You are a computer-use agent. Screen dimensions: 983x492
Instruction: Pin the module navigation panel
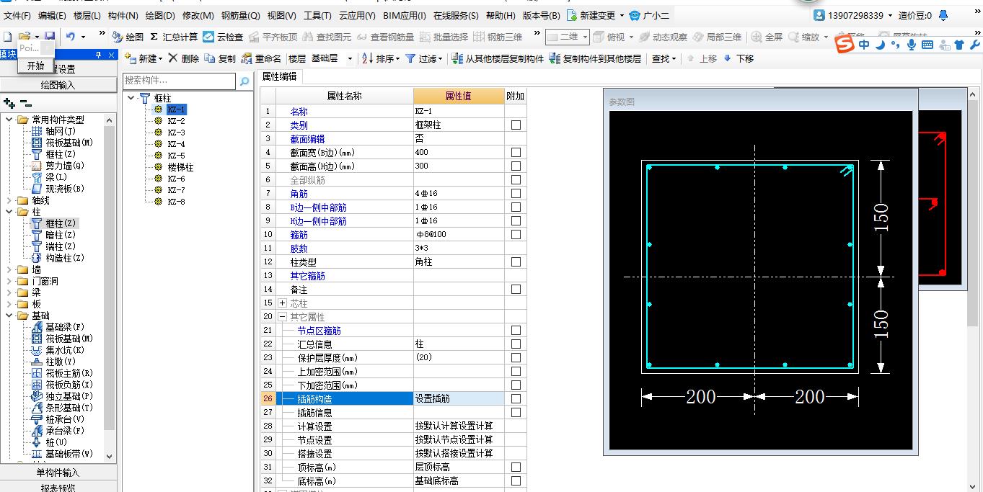pos(99,55)
